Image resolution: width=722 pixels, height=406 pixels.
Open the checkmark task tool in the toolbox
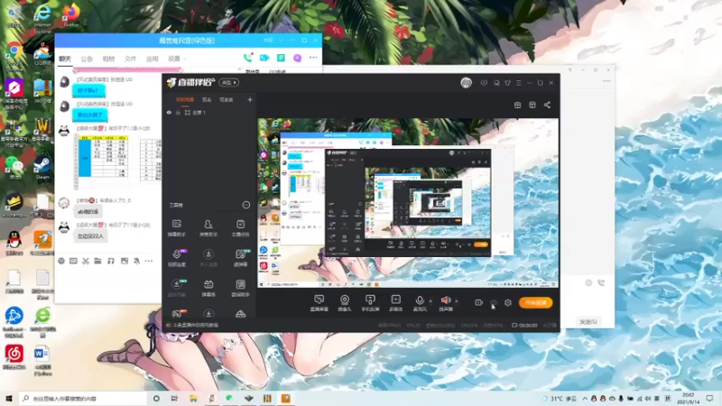240,228
